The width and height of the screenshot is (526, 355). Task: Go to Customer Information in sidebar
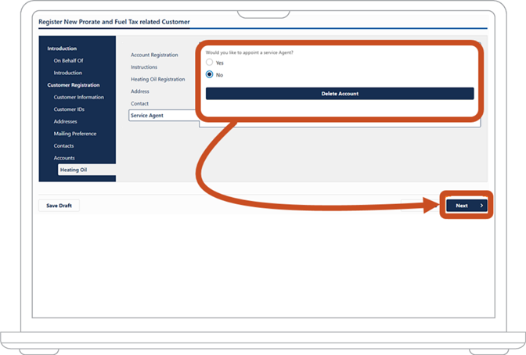click(79, 97)
